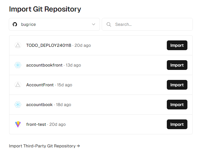Import the front-test repository

(x=177, y=124)
